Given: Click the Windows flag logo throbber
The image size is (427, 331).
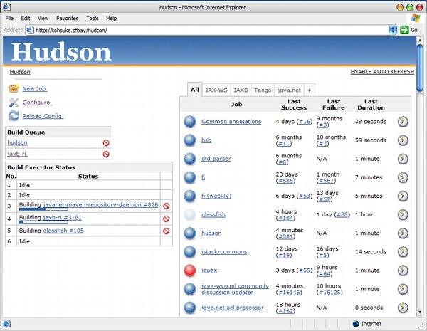Looking at the screenshot, I should tap(416, 18).
